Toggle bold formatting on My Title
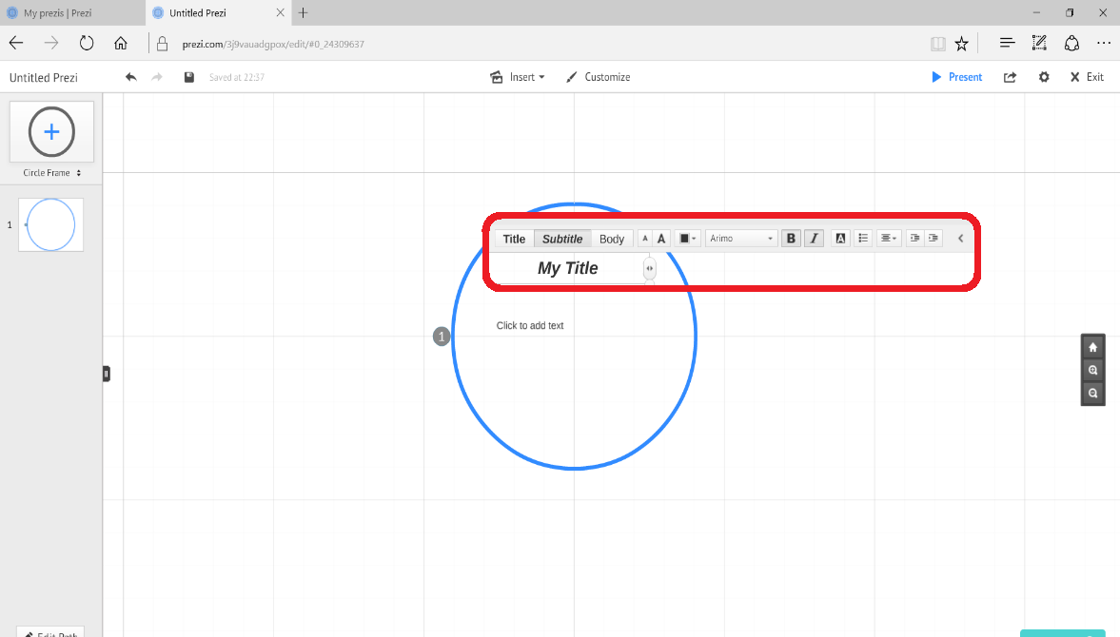This screenshot has height=637, width=1120. [791, 238]
